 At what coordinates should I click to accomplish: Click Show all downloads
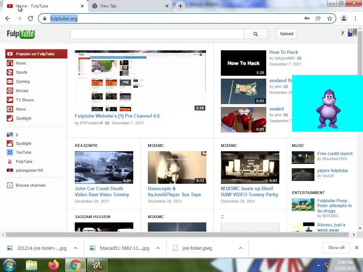(336, 248)
